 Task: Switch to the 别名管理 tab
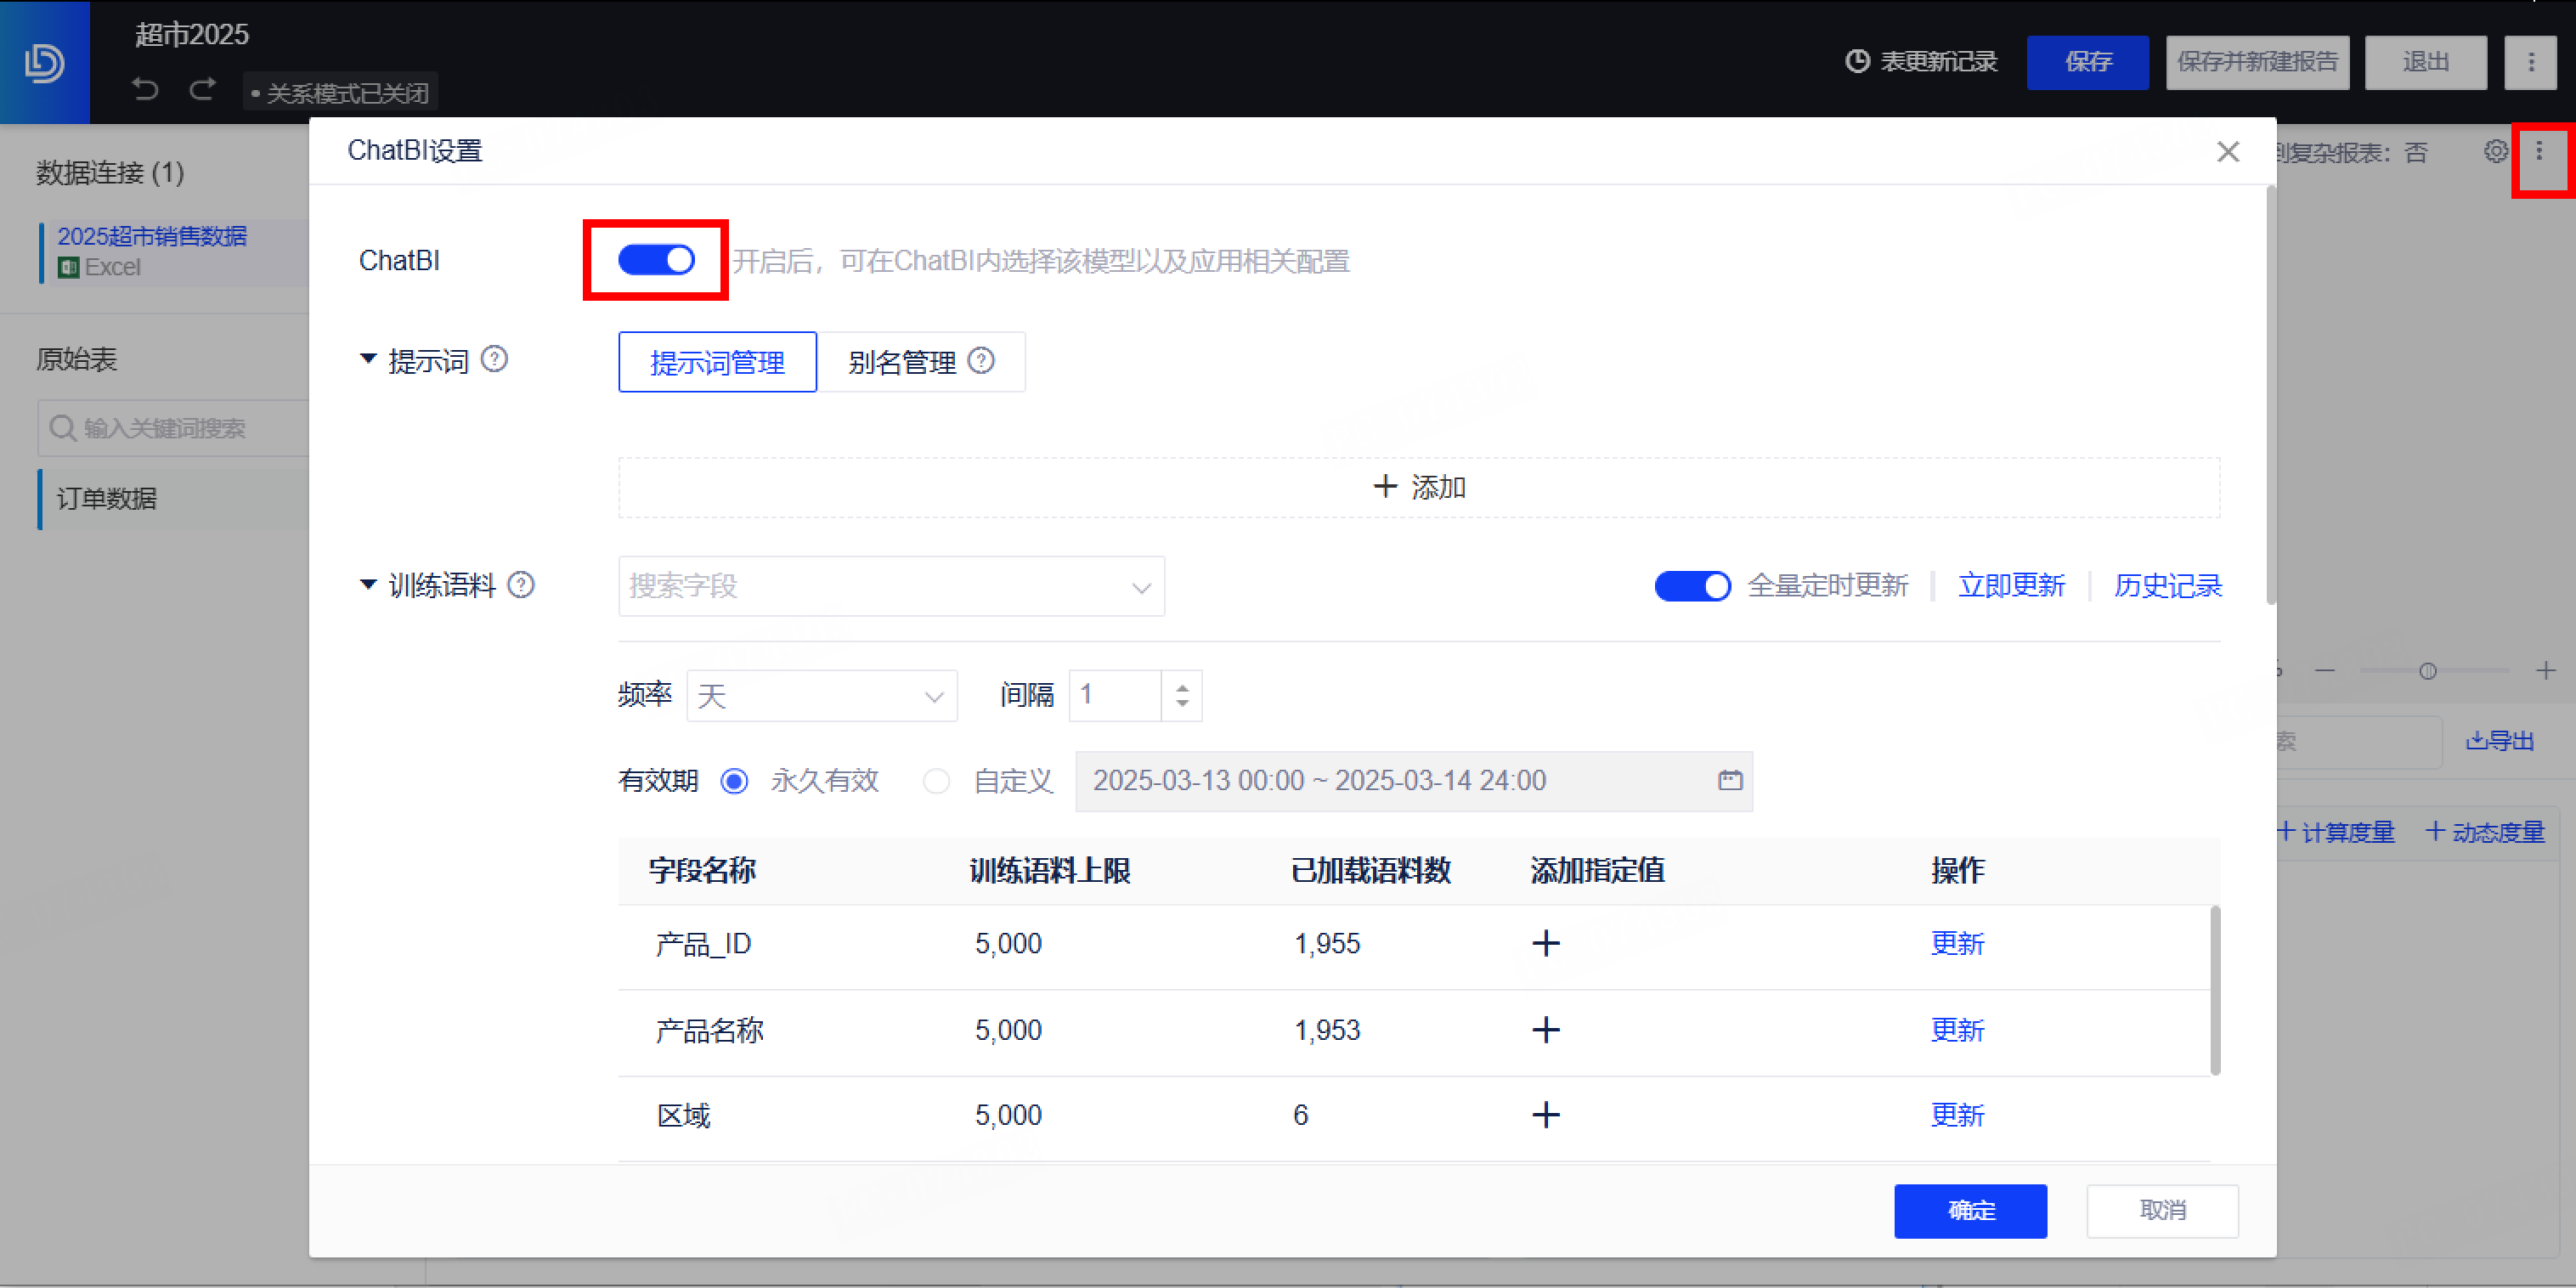click(902, 362)
